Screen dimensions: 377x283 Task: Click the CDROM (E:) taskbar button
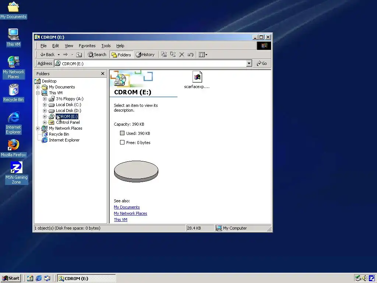point(86,279)
